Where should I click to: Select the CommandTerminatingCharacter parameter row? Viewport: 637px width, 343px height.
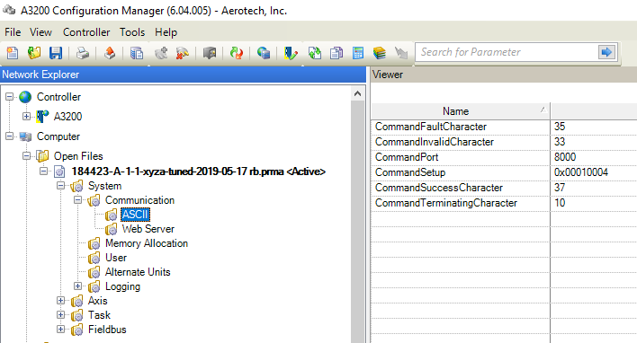[504, 203]
